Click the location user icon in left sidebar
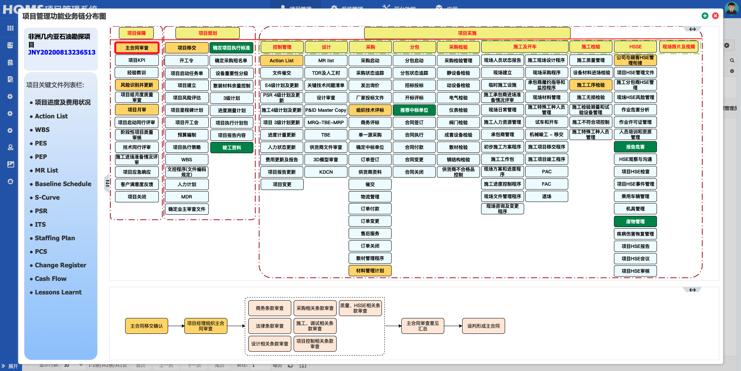 (x=10, y=147)
